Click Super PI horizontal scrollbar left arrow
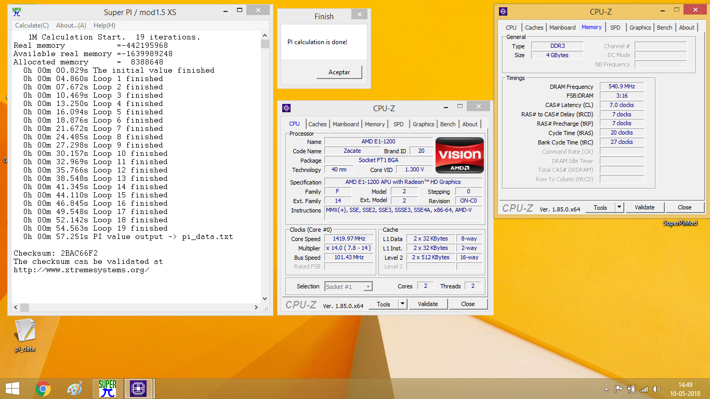 (16, 307)
